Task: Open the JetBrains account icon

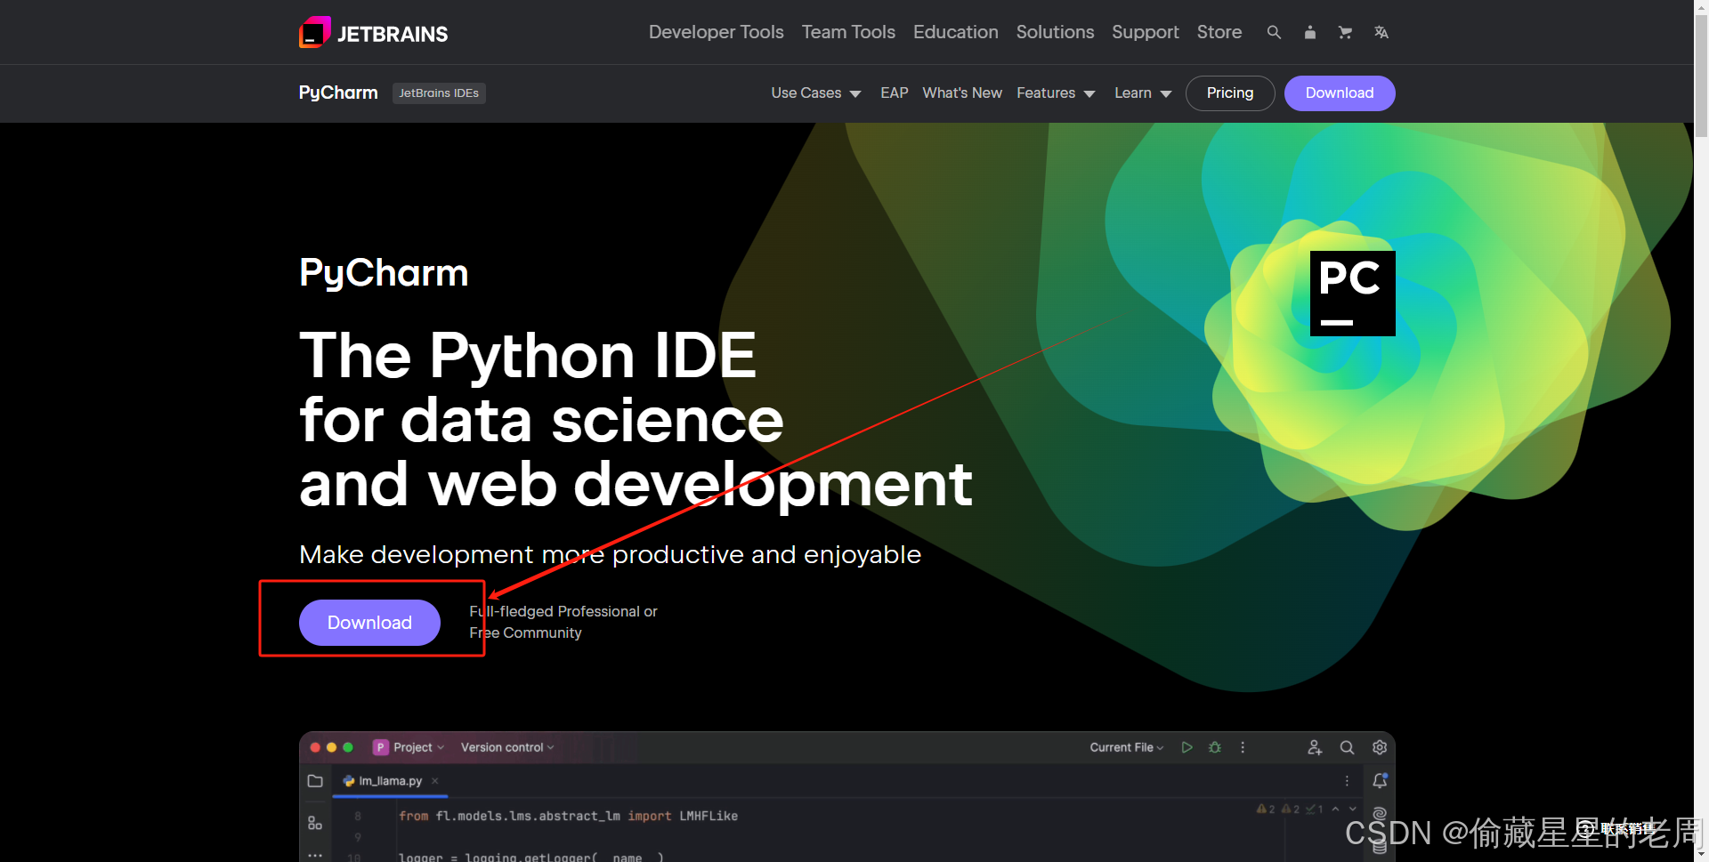Action: [1309, 32]
